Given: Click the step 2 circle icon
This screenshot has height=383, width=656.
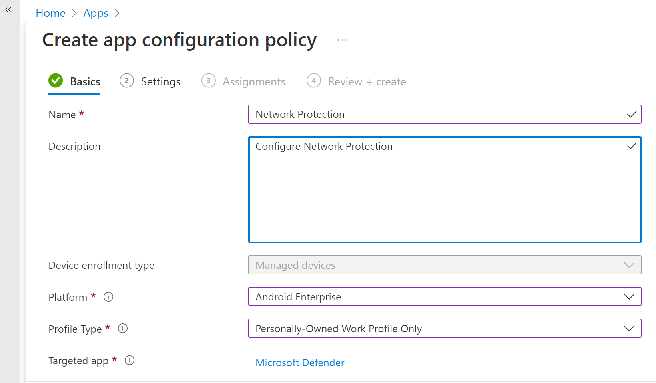Looking at the screenshot, I should pyautogui.click(x=127, y=81).
